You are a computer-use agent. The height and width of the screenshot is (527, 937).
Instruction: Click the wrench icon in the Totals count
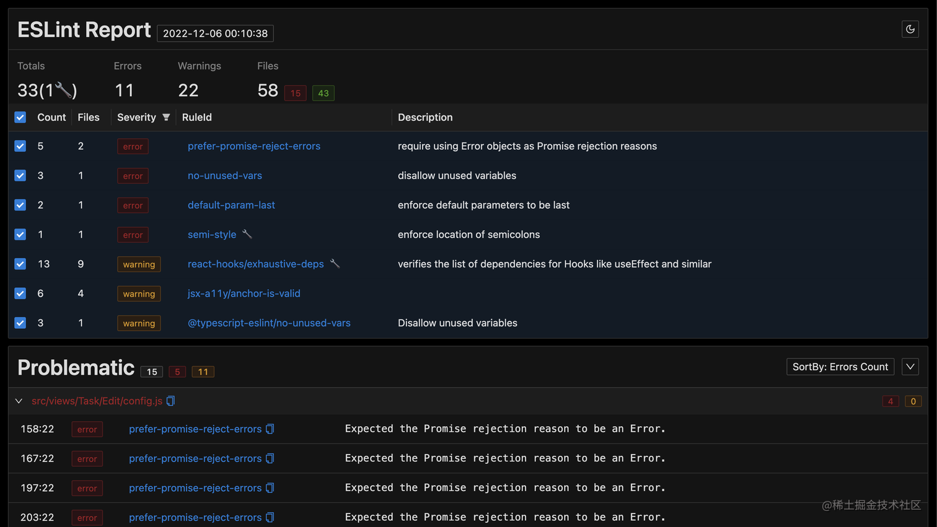62,89
